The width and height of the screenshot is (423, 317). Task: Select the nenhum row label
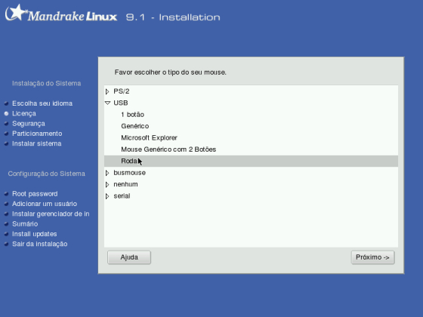point(125,184)
